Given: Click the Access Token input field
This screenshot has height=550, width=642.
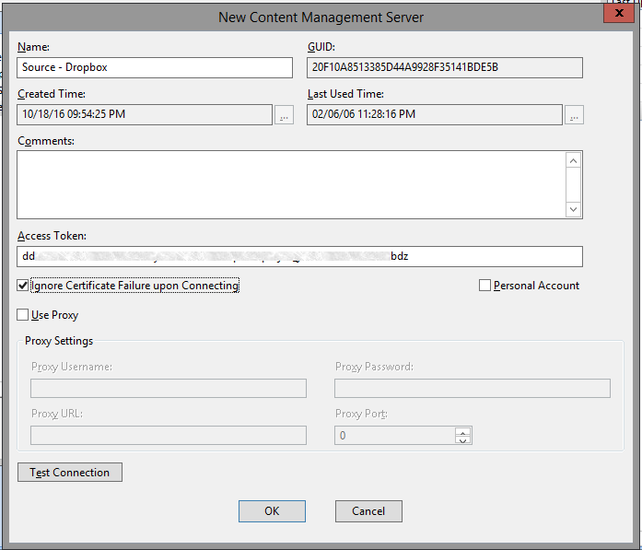Looking at the screenshot, I should (x=299, y=257).
